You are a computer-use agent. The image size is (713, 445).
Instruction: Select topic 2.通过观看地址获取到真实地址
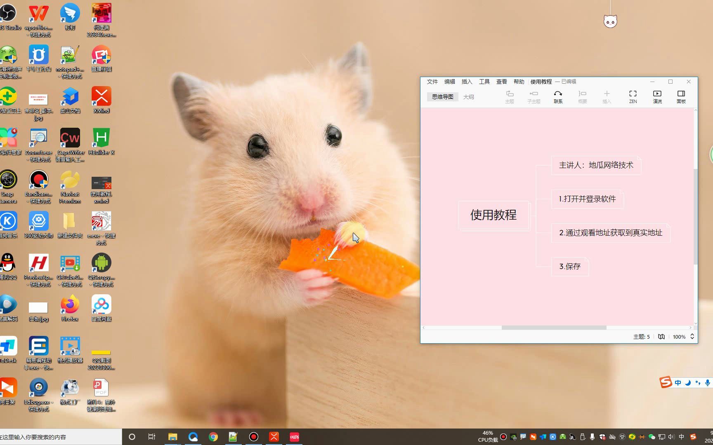pos(611,233)
